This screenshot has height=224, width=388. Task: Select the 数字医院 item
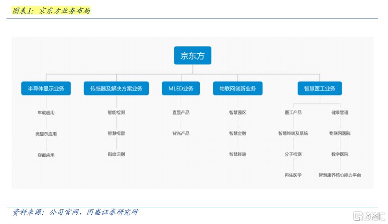point(340,154)
